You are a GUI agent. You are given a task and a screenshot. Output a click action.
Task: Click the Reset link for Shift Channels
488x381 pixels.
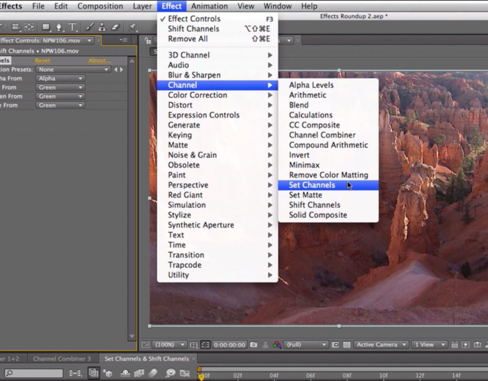coord(42,60)
